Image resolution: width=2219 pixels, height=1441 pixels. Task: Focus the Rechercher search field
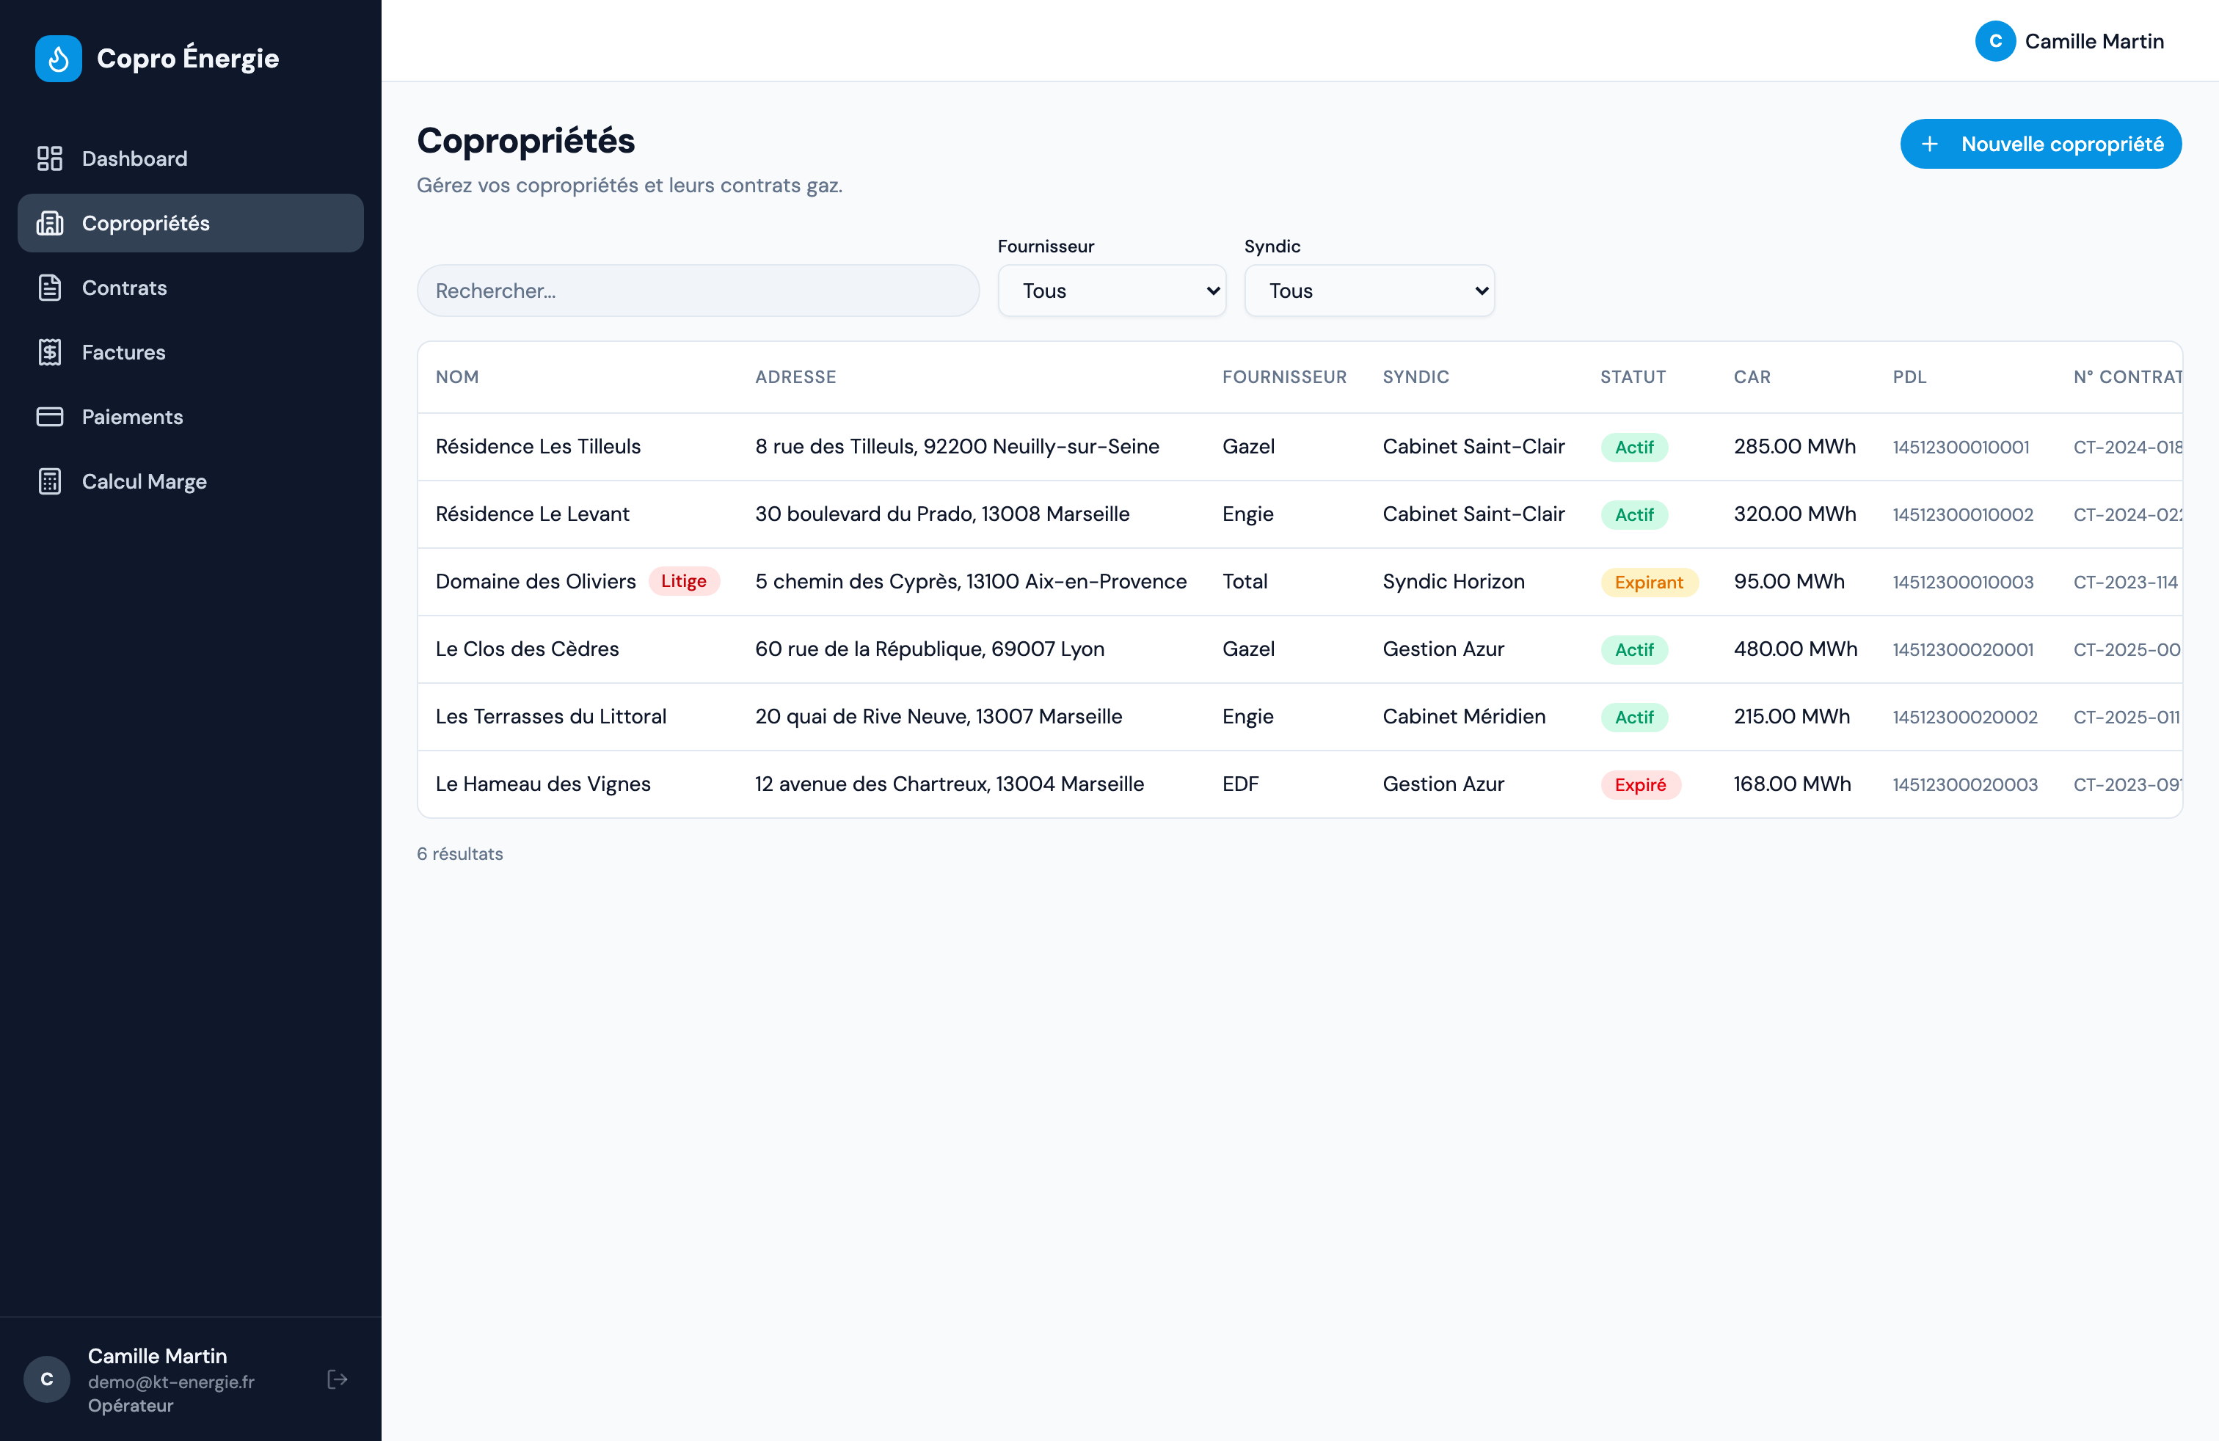[697, 291]
